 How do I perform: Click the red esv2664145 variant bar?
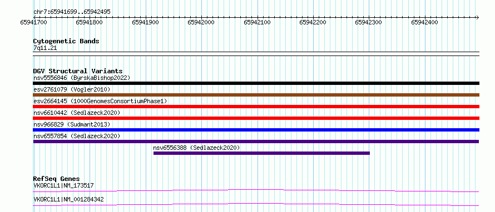pos(256,107)
